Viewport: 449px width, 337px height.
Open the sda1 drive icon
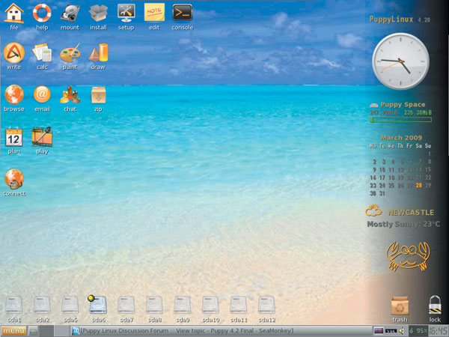(x=14, y=305)
